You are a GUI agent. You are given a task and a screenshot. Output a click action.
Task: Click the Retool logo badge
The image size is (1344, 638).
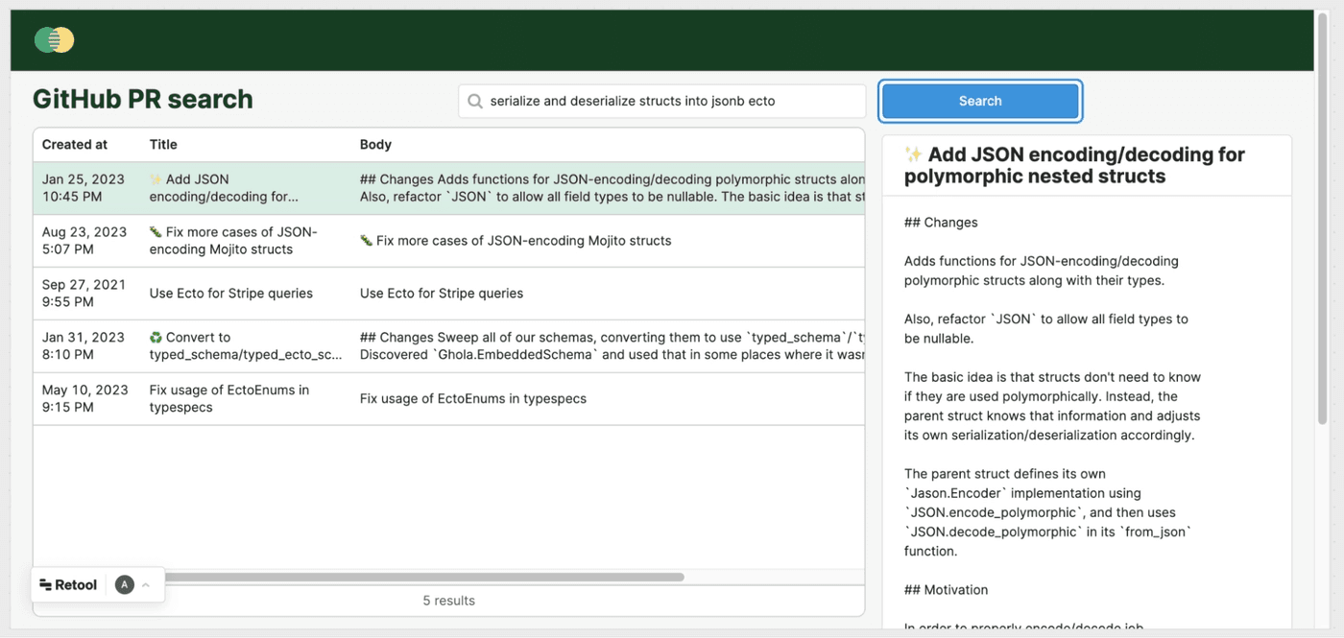pos(69,585)
